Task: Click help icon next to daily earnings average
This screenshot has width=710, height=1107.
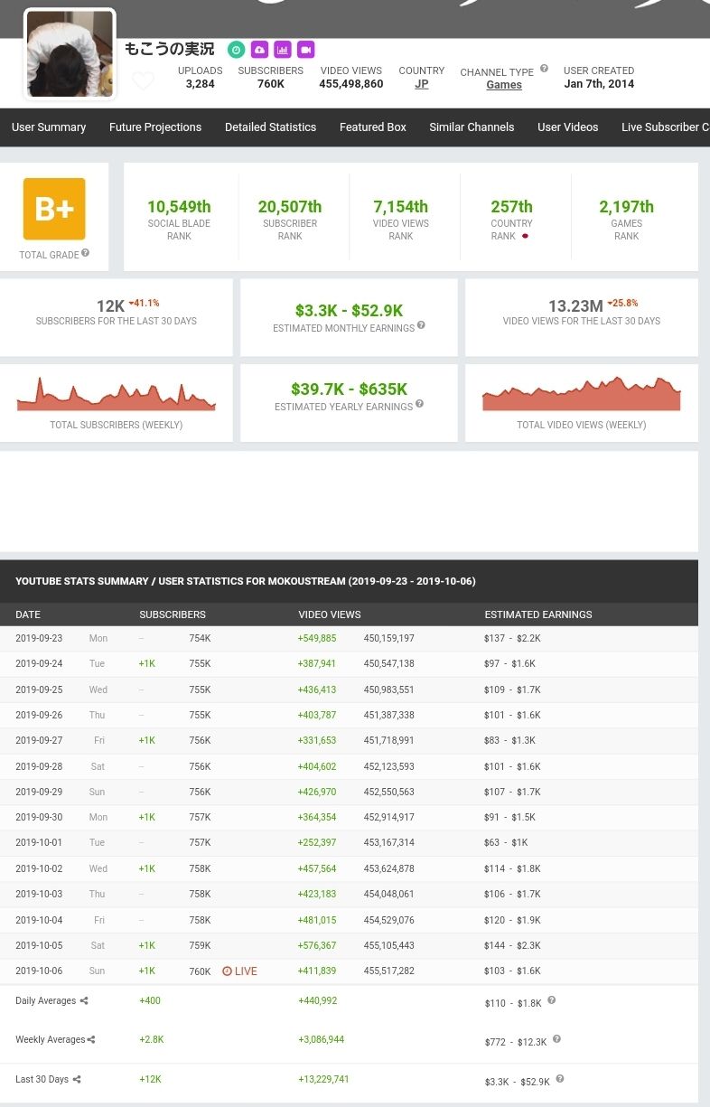Action: [552, 1000]
